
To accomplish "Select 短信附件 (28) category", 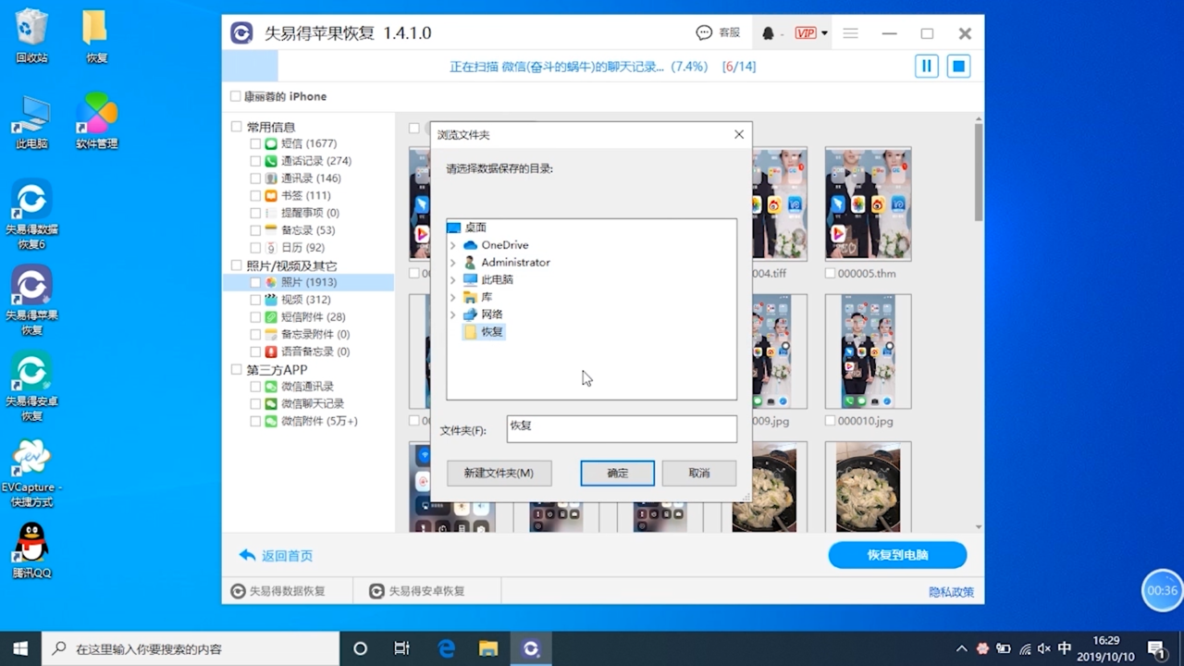I will [x=313, y=317].
